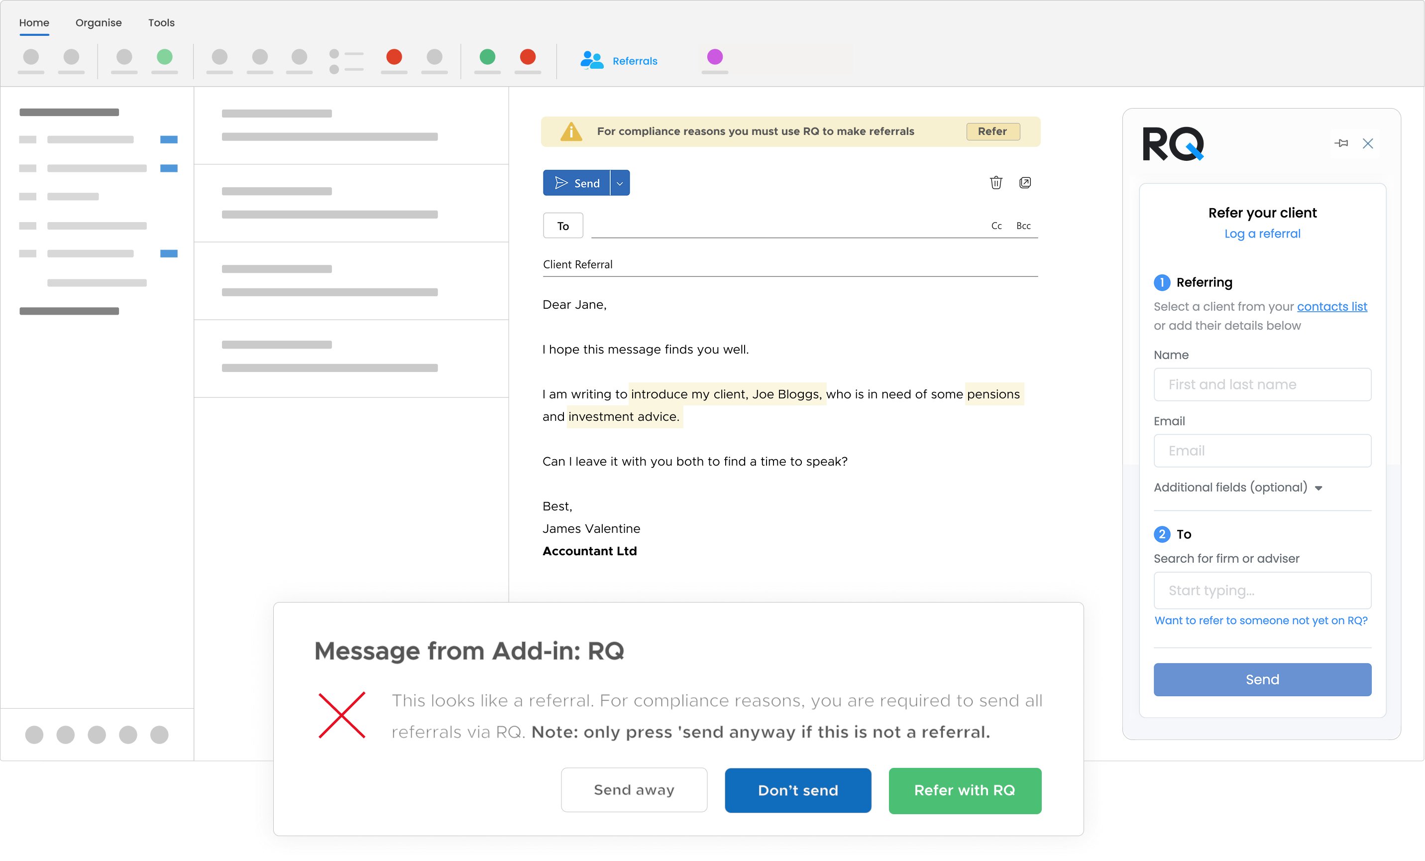Click the 'Dear Jane,' greeting line

click(x=574, y=304)
